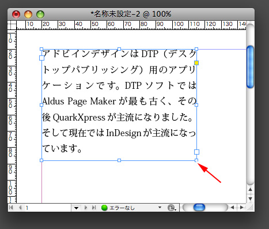Go to previous page arrow
Screen dimensions: 269x229
20,208
